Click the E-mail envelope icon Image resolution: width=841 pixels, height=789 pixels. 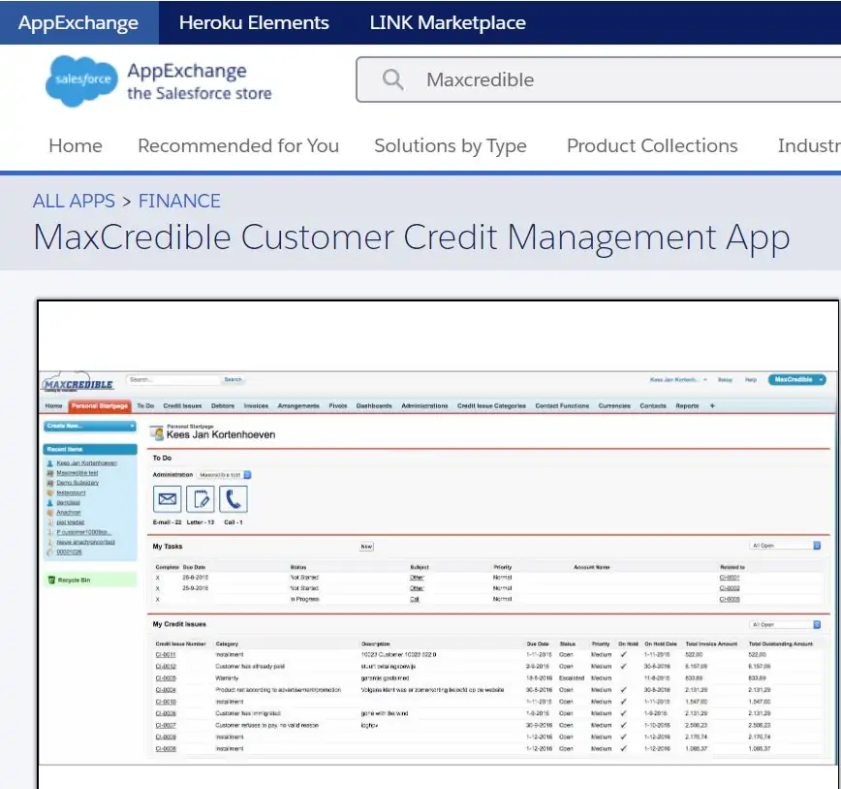(168, 499)
